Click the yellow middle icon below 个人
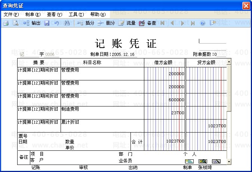 coord(203,161)
